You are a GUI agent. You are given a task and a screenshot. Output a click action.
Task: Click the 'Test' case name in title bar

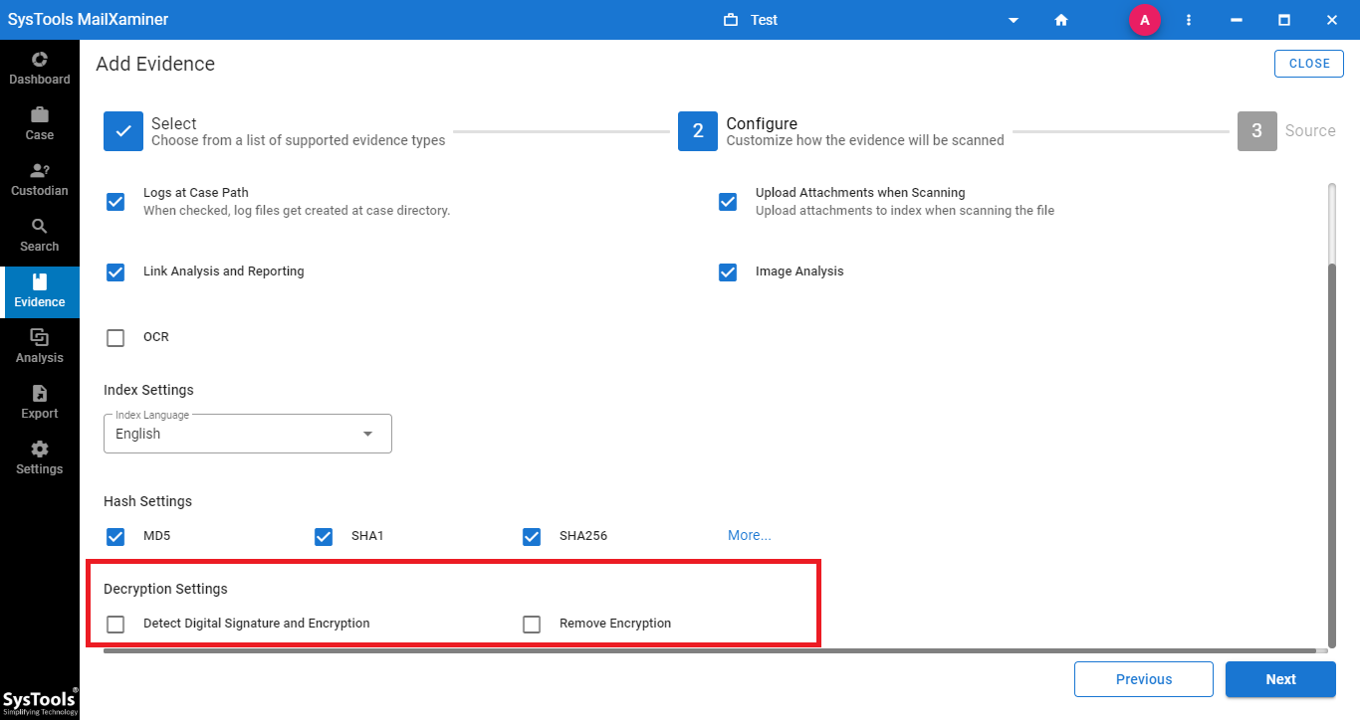pyautogui.click(x=765, y=20)
